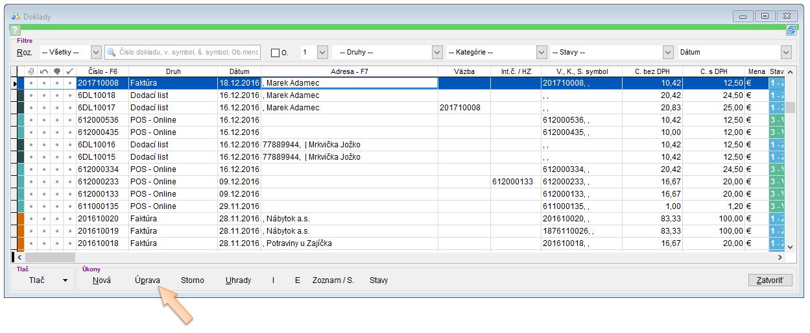Click the app icon in the Doklady title bar
Viewport: 810px width, 333px height.
pos(16,16)
